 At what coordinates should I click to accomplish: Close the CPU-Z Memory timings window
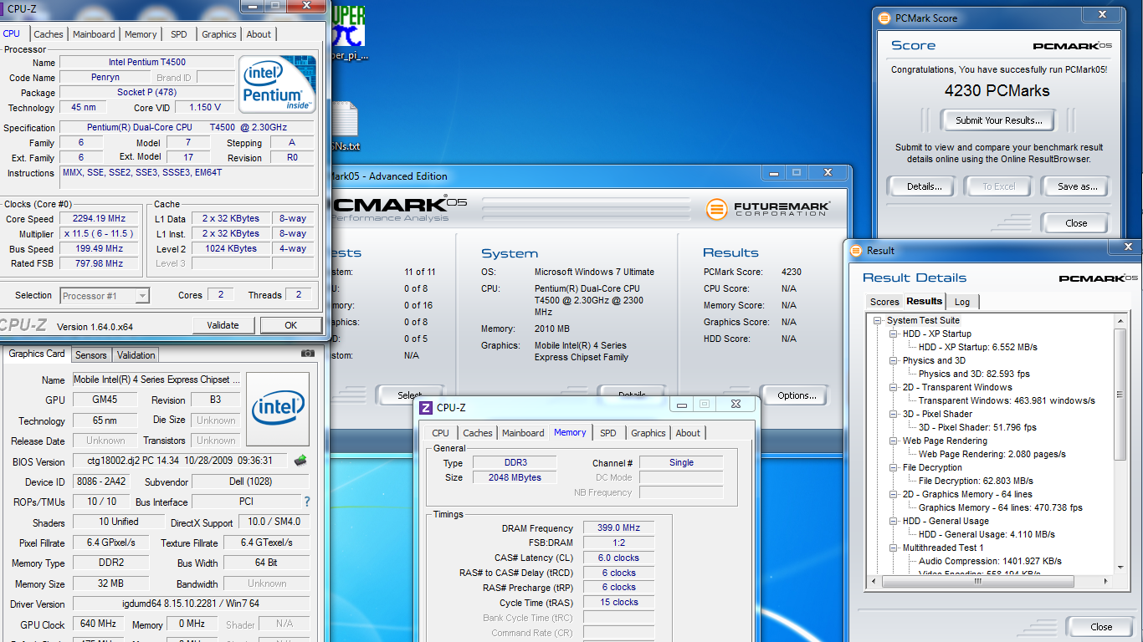click(x=735, y=404)
